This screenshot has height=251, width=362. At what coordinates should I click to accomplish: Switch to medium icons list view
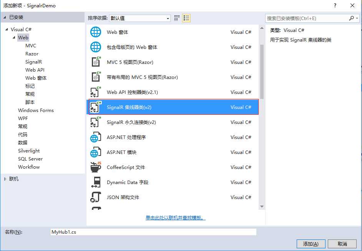coord(186,18)
